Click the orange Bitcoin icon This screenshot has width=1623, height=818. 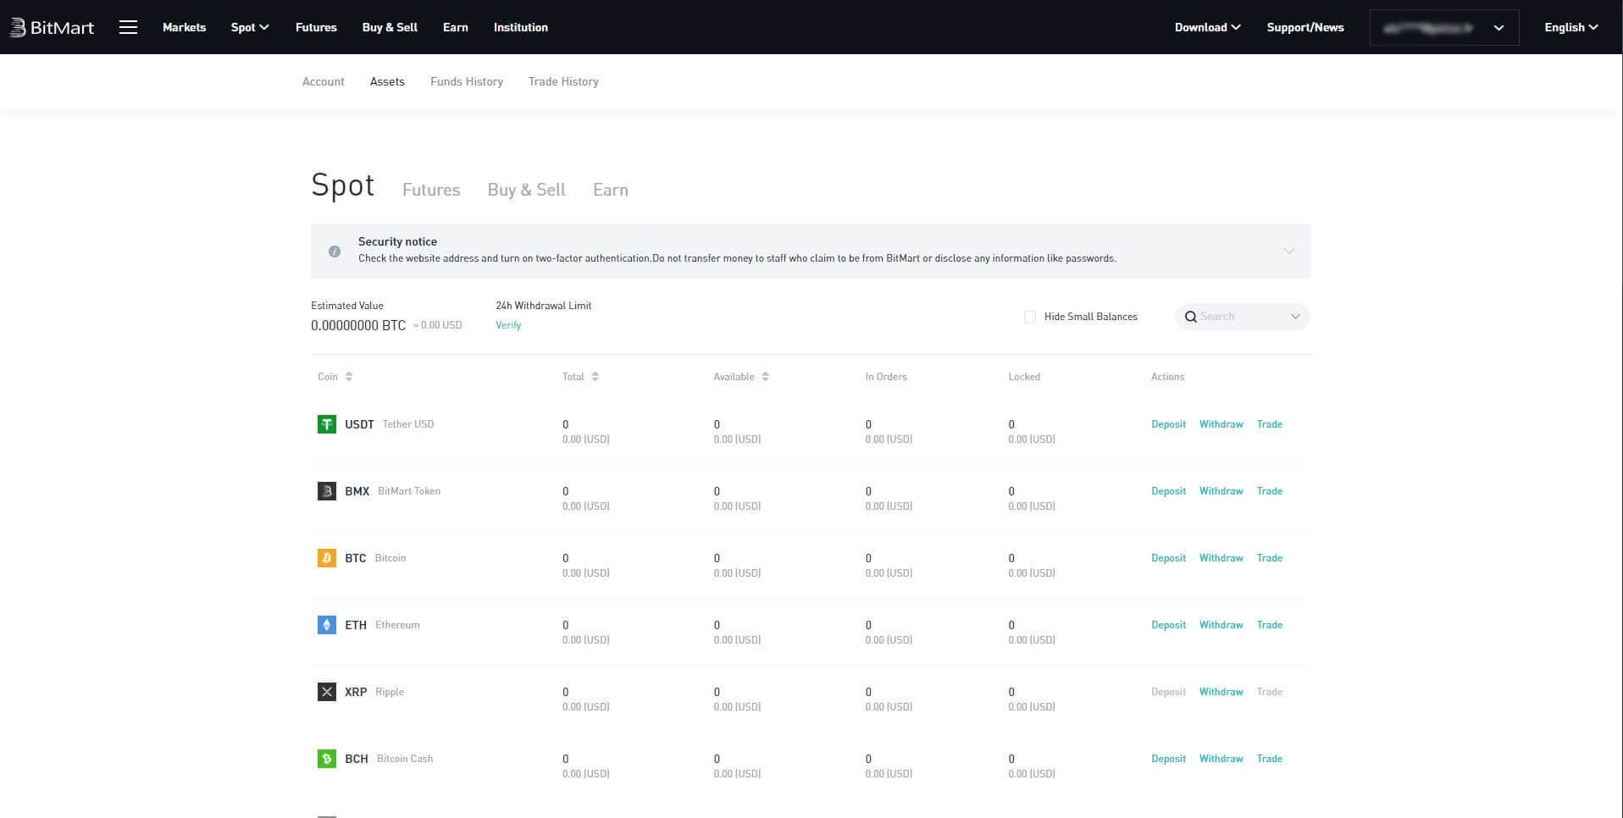326,558
